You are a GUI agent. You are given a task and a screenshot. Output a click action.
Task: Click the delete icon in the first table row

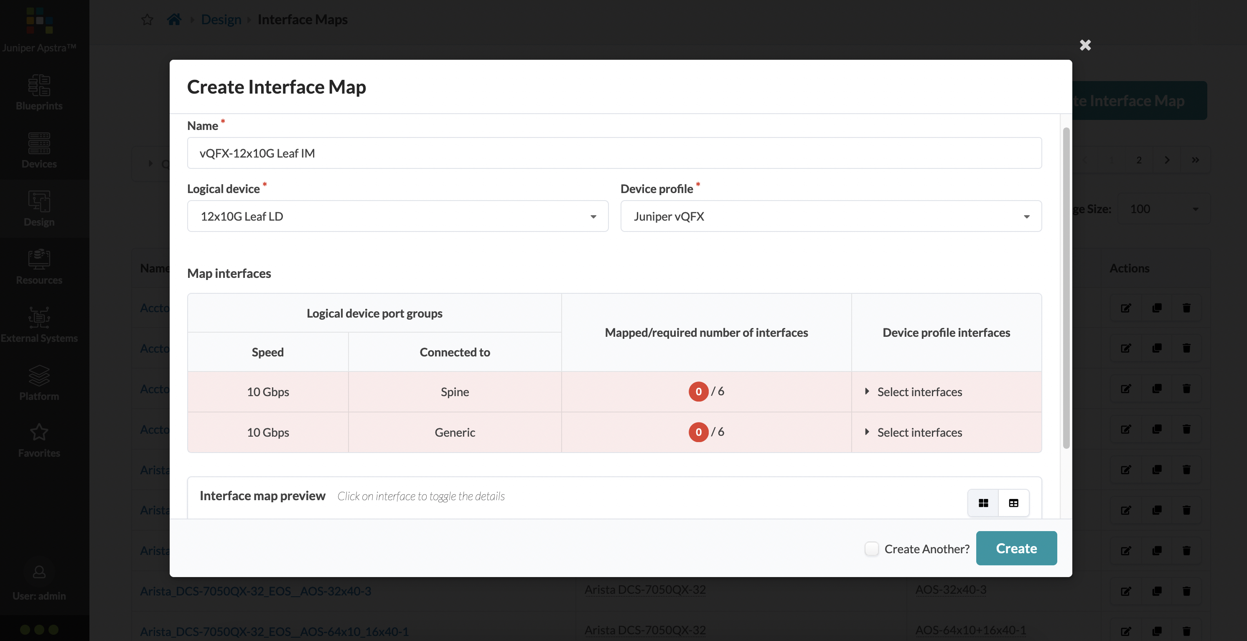(1186, 308)
